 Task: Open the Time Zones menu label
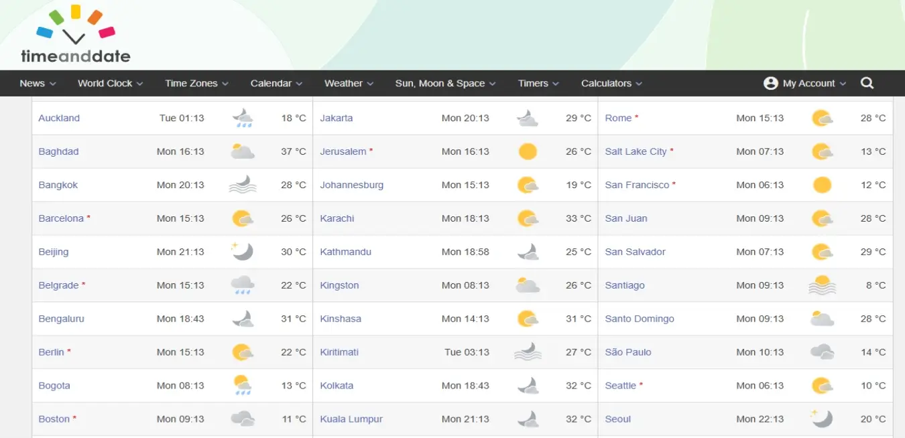[191, 83]
